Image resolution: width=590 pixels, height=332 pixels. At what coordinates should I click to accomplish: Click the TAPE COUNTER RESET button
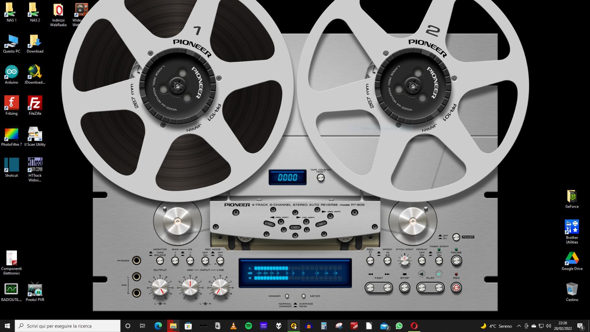pos(321,177)
